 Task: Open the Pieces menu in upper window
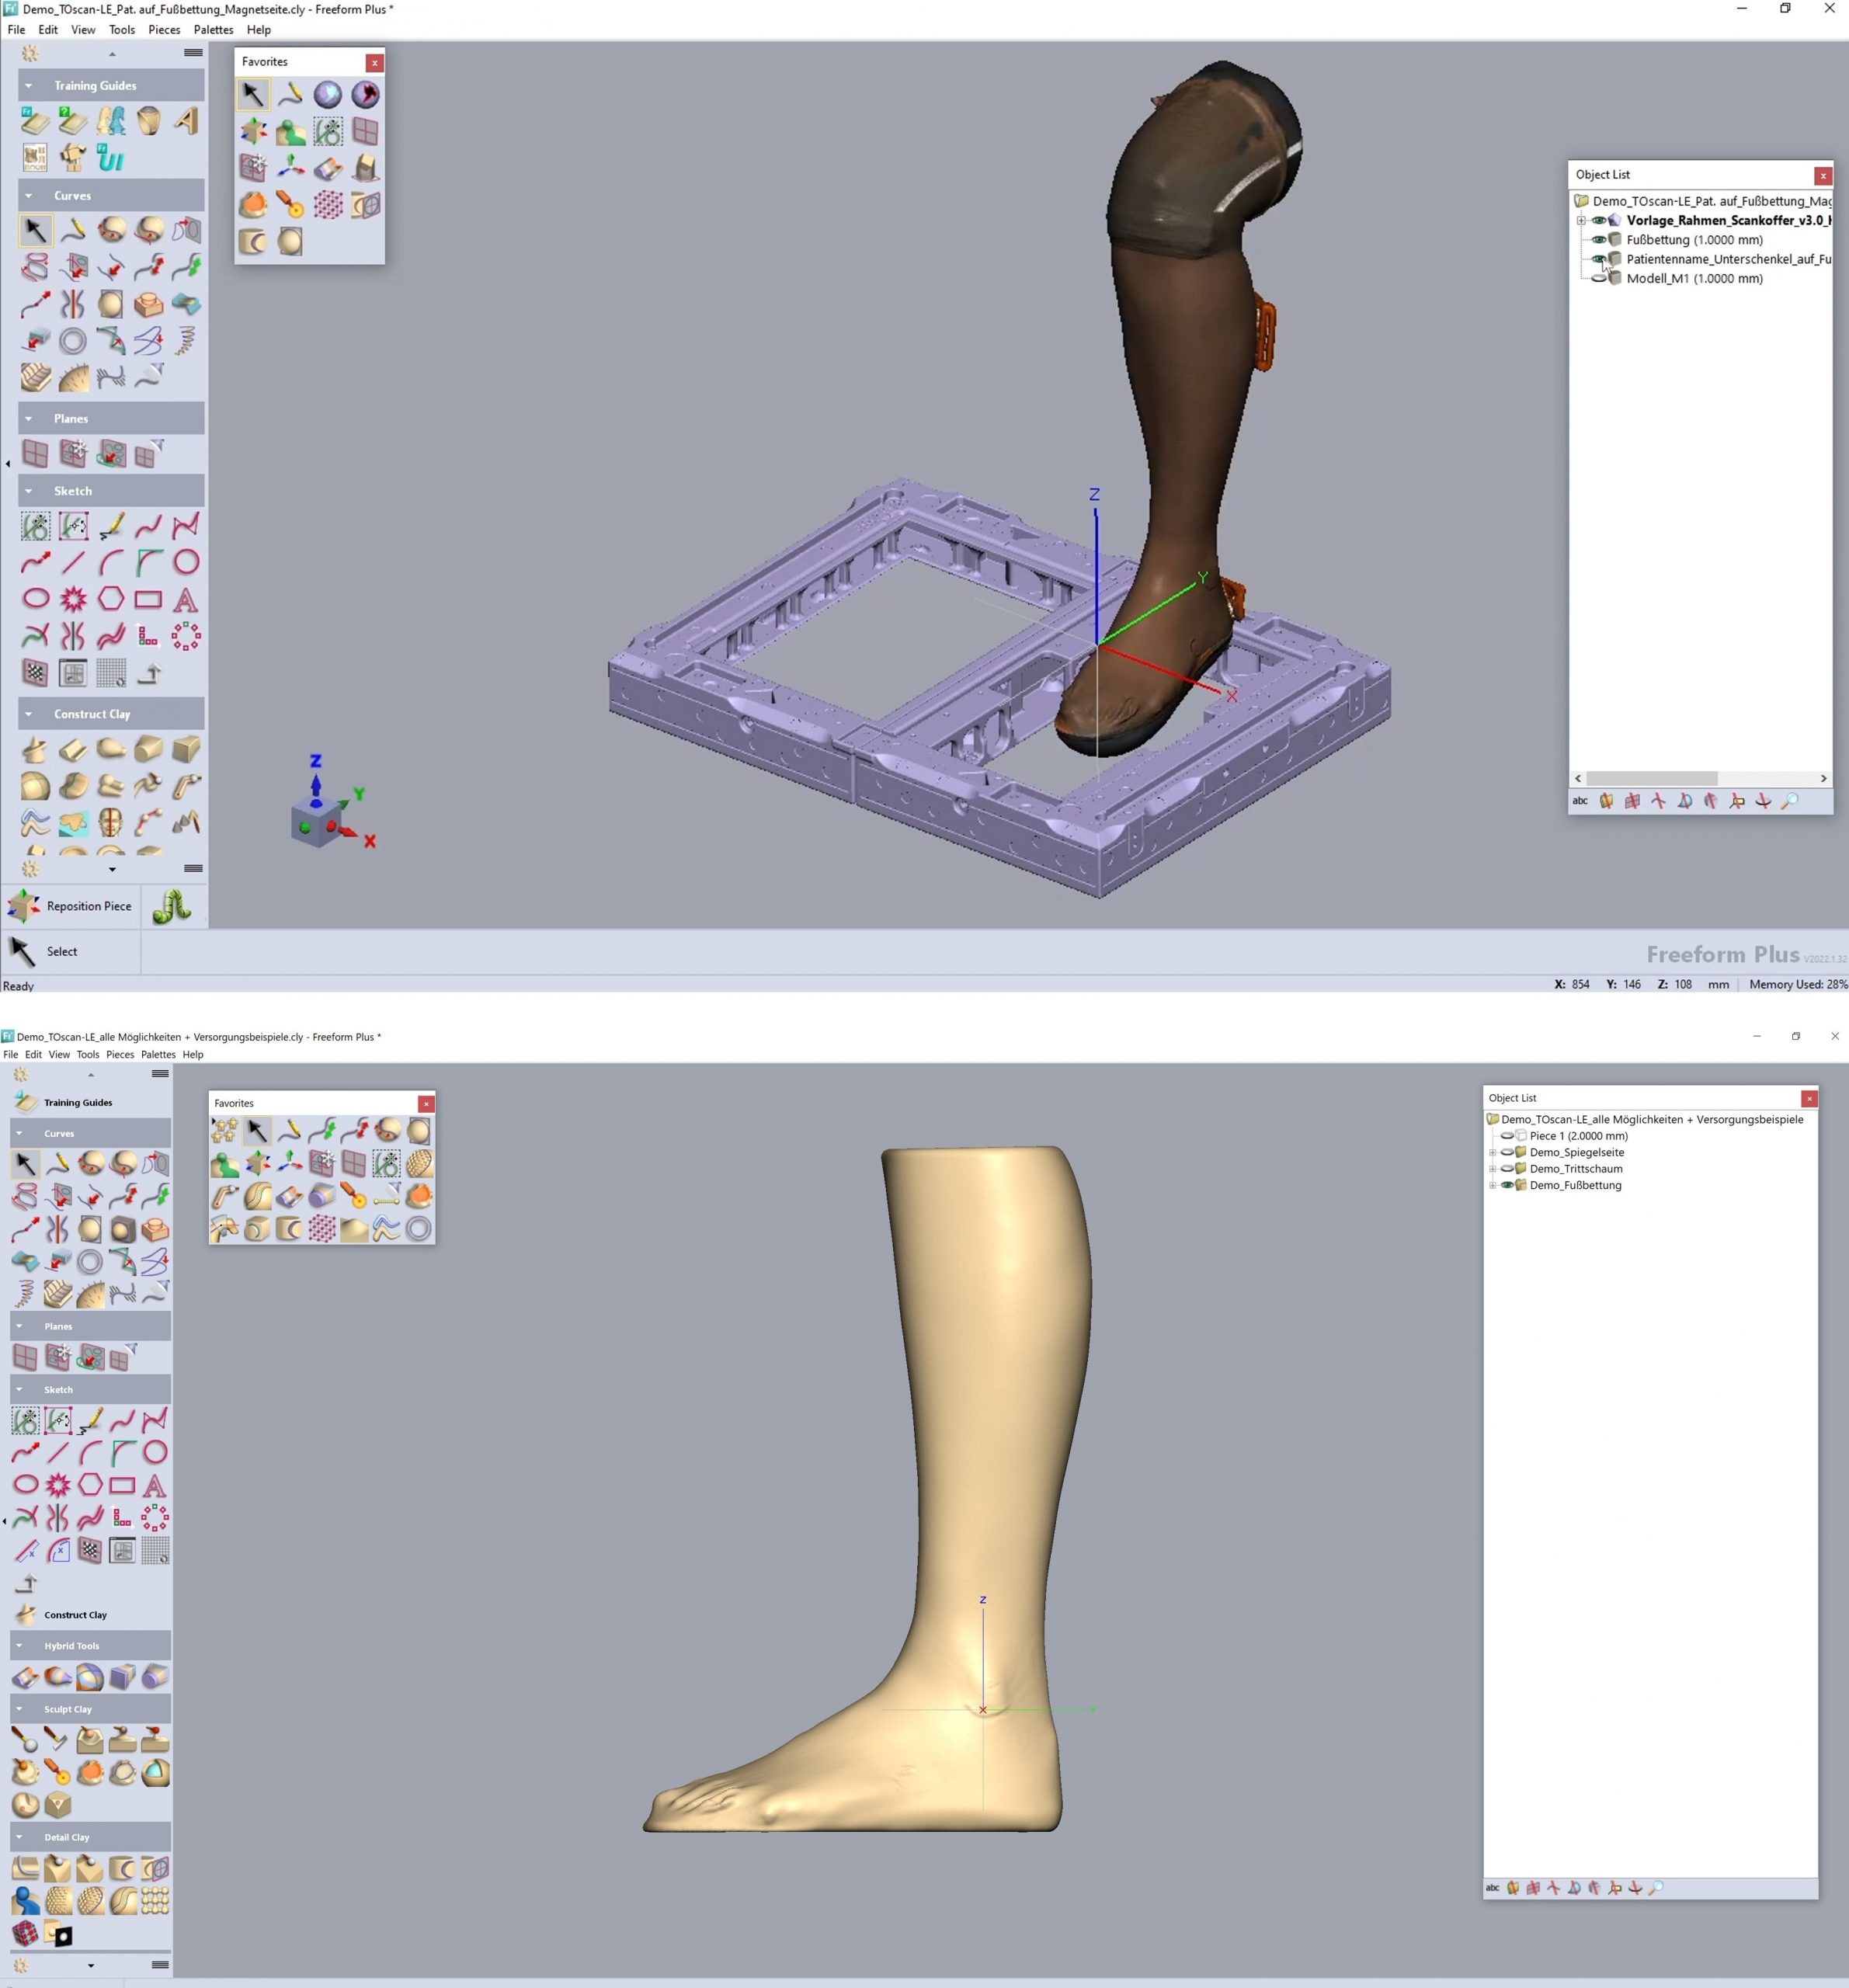(x=164, y=30)
